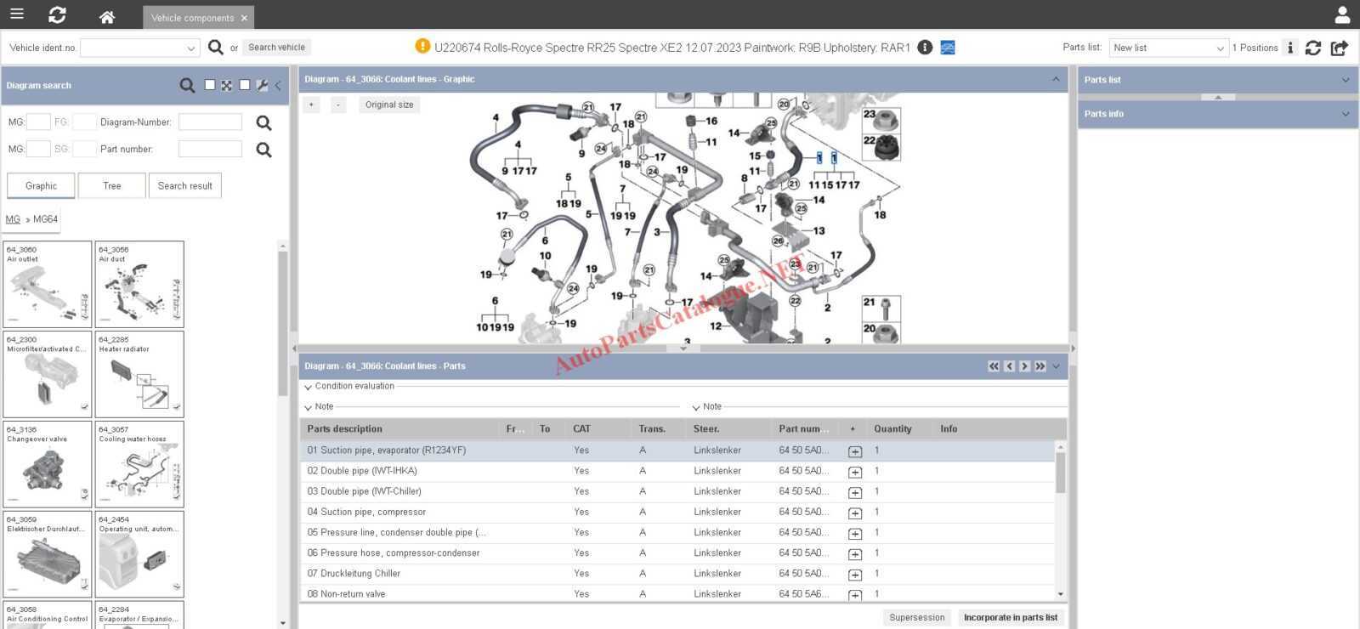Image resolution: width=1360 pixels, height=629 pixels.
Task: Click Incorporate in parts list button
Action: click(x=1010, y=618)
